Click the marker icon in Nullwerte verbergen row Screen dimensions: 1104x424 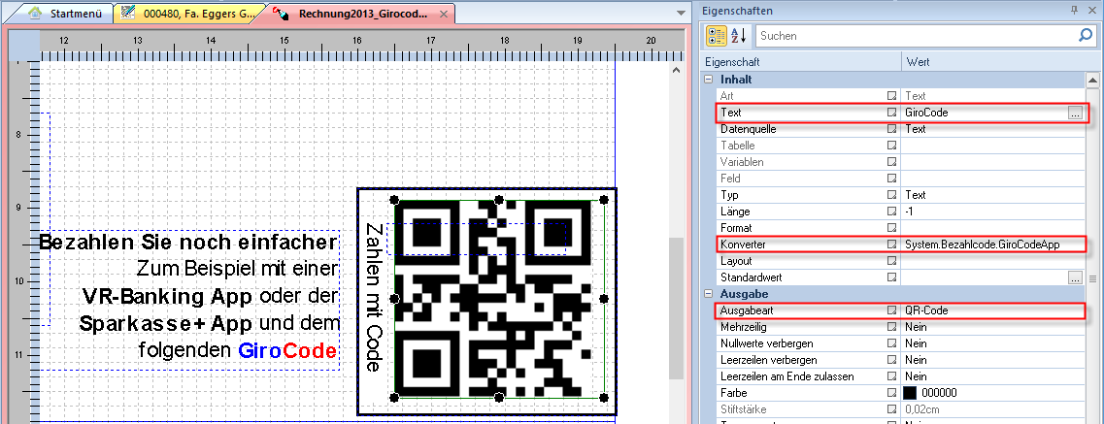click(x=892, y=343)
